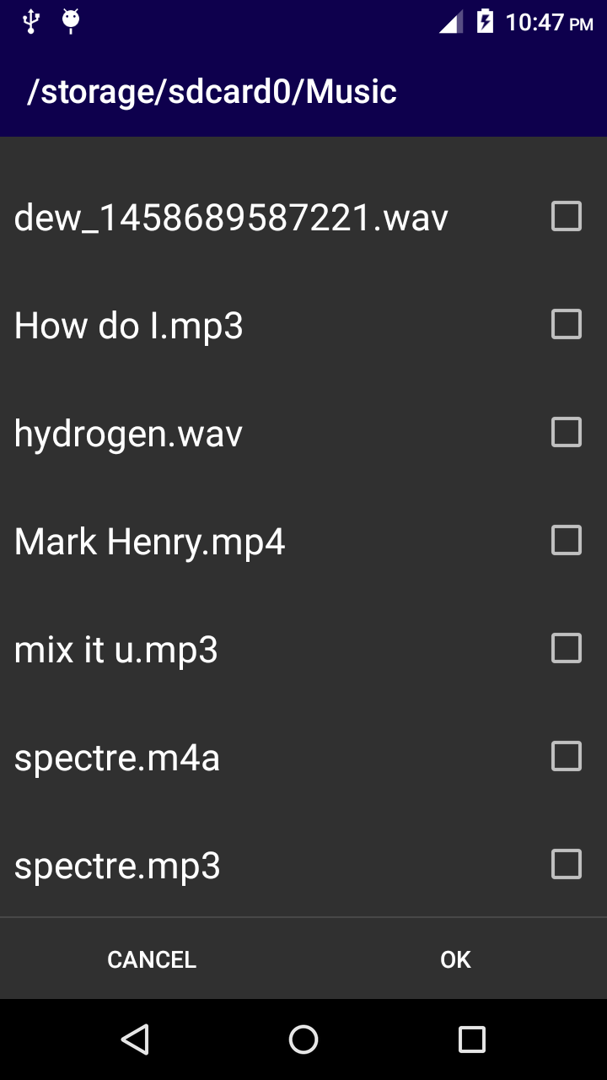Confirm selection with OK button

pyautogui.click(x=455, y=959)
